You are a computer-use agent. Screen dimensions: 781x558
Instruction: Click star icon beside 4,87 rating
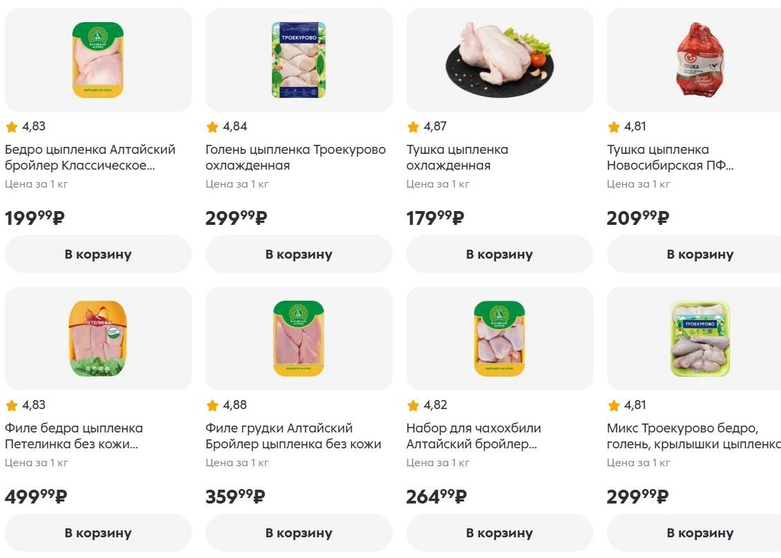point(413,127)
